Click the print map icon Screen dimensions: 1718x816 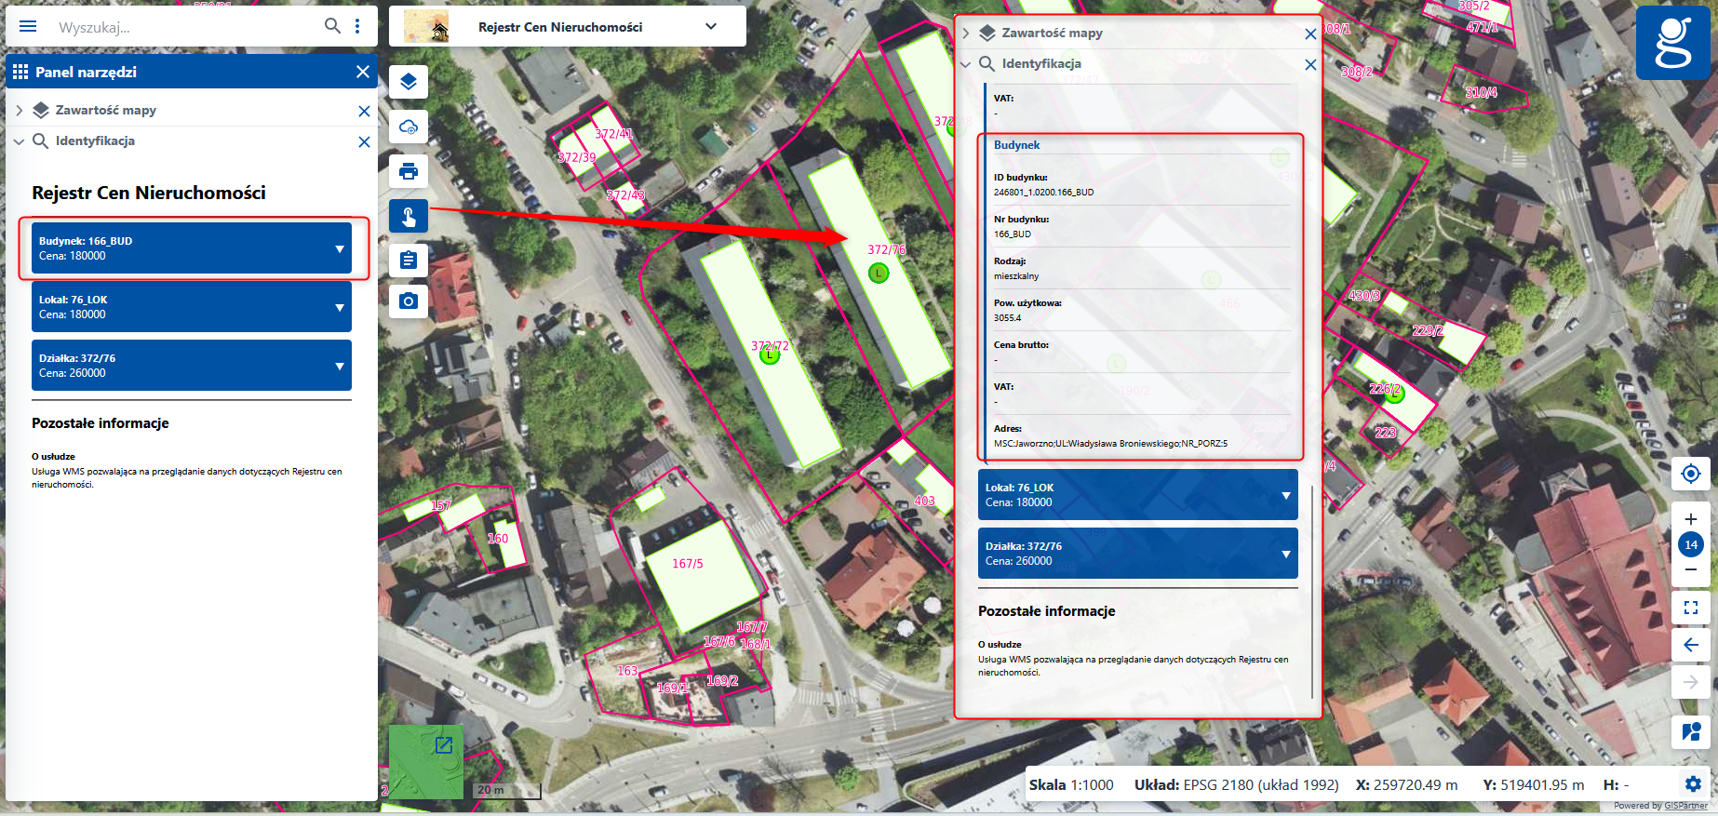click(x=409, y=171)
